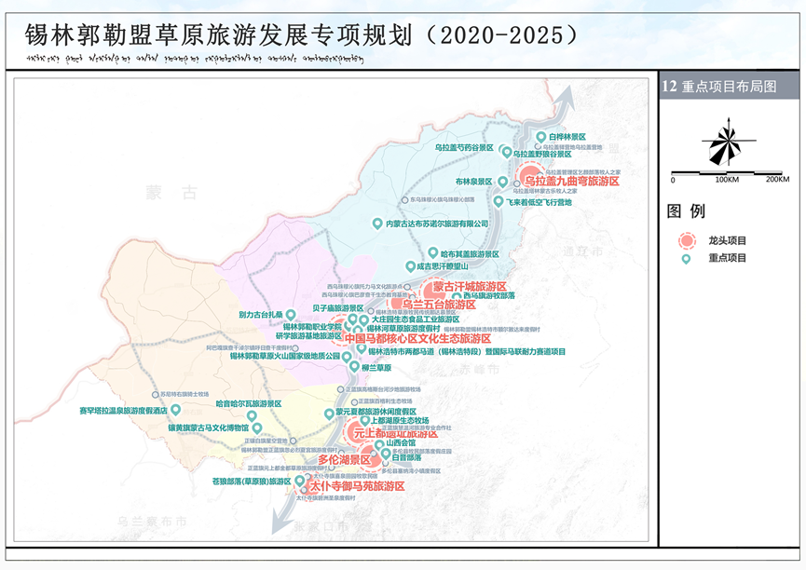The image size is (806, 570).
Task: Select the 赛罕塔拉温泉旅游度假酒店 marker
Action: point(174,410)
